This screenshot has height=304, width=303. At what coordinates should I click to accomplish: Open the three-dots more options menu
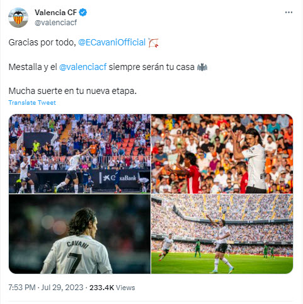click(289, 13)
